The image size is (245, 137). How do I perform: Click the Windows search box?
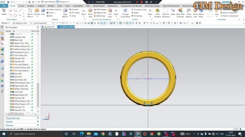click(x=35, y=134)
